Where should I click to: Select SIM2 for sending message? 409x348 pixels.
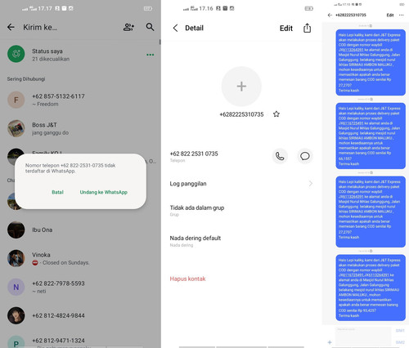pos(400,342)
